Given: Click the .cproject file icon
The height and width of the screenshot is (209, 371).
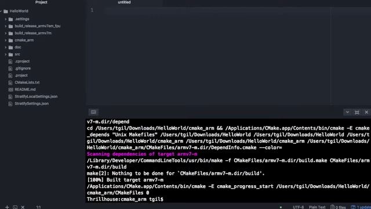Looking at the screenshot, I should pos(10,62).
